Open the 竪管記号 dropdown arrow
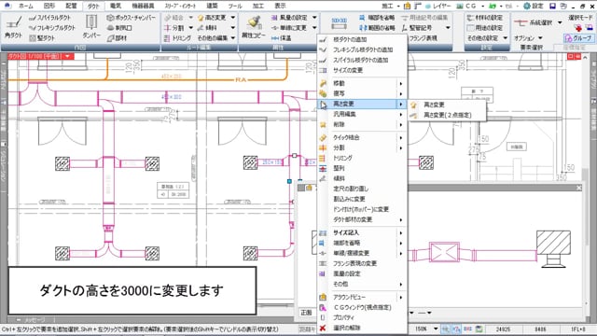 click(448, 28)
